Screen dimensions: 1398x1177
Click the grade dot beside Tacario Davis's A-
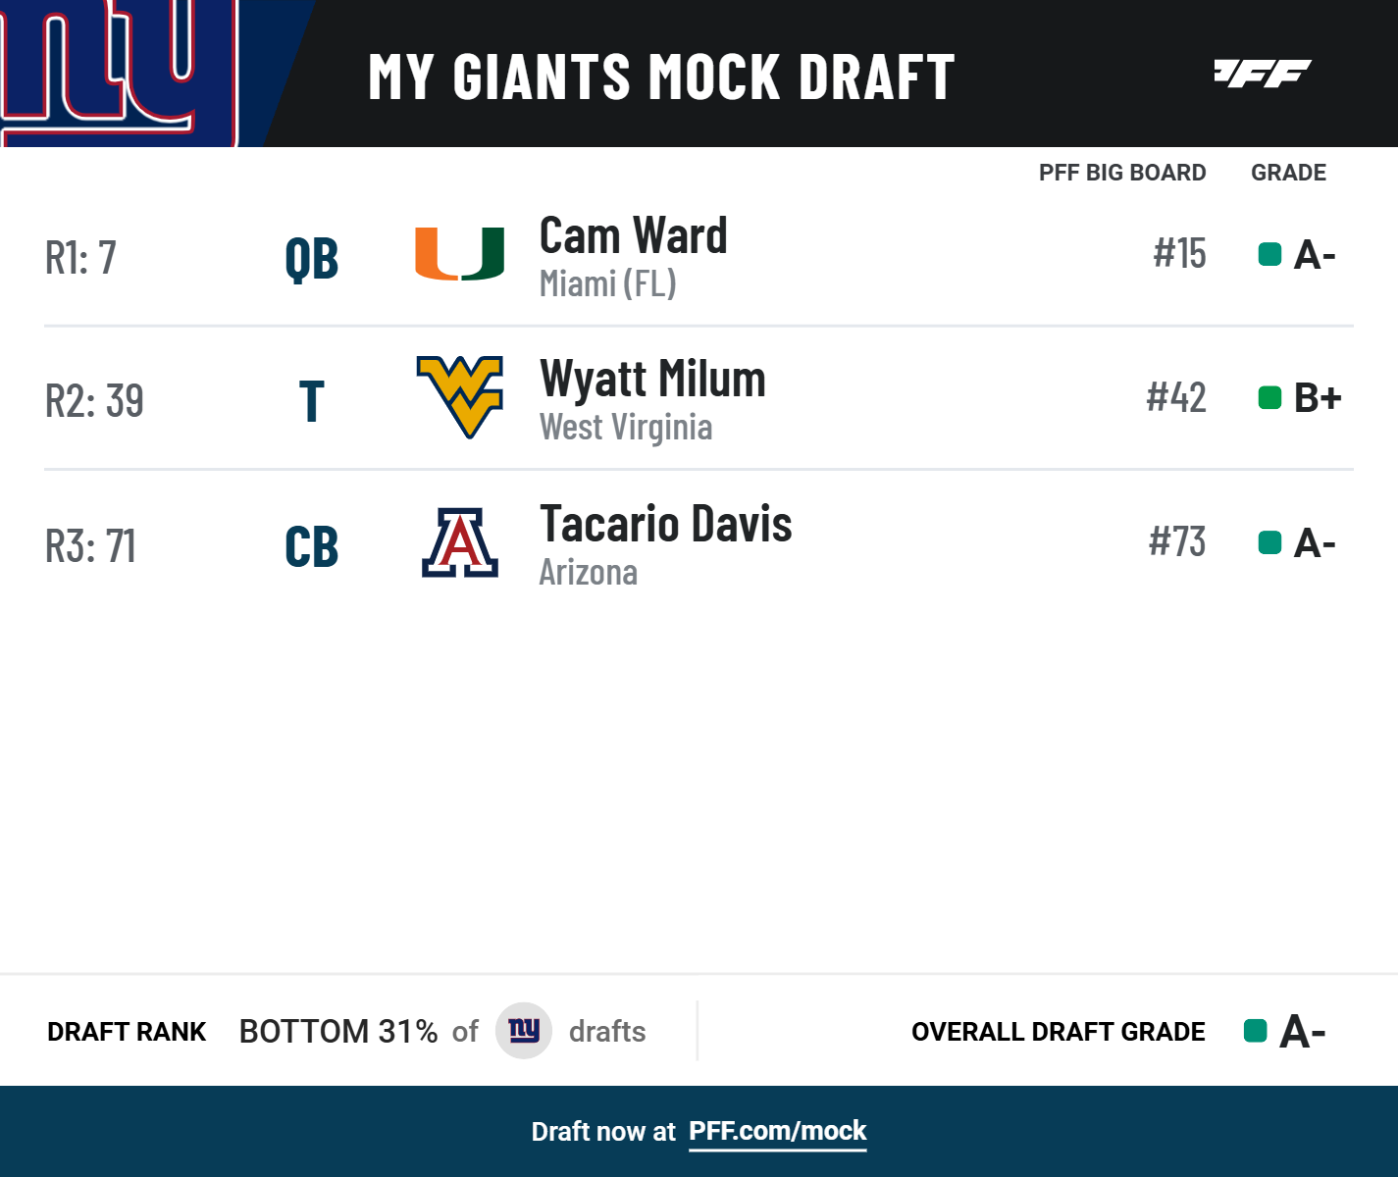click(1269, 542)
